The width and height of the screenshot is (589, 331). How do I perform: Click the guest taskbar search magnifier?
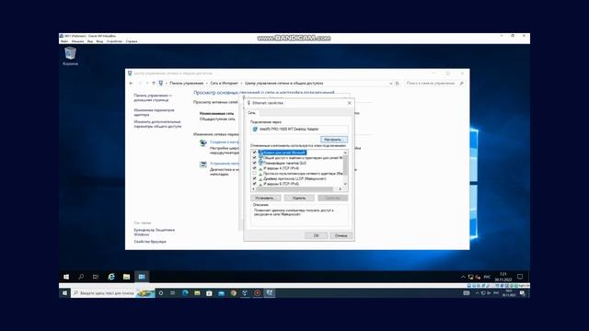81,277
